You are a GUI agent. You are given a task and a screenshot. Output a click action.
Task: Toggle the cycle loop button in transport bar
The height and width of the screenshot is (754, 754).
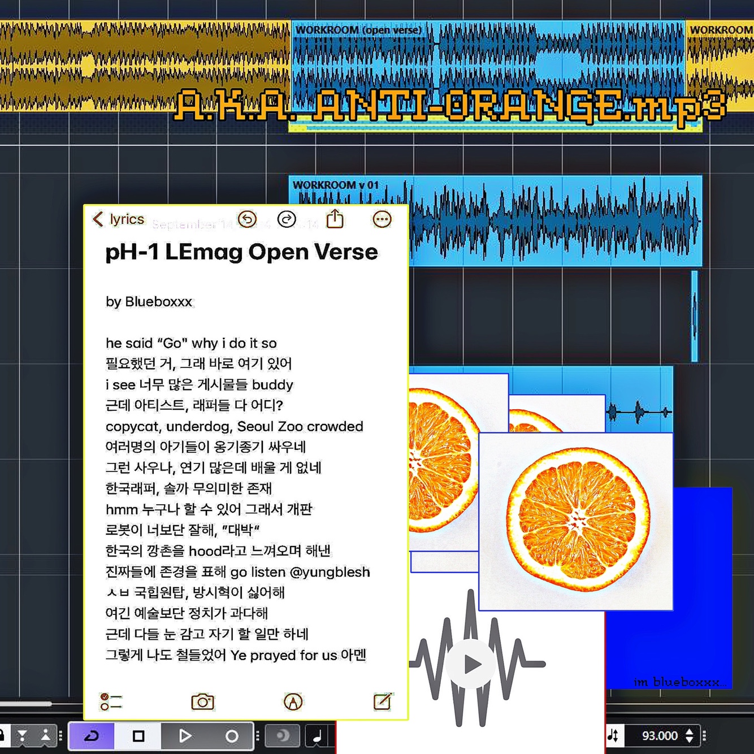pyautogui.click(x=92, y=736)
